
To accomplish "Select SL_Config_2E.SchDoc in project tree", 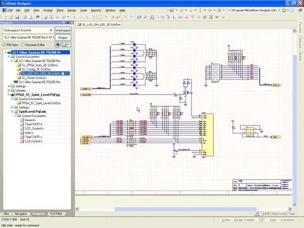I will tap(36, 69).
